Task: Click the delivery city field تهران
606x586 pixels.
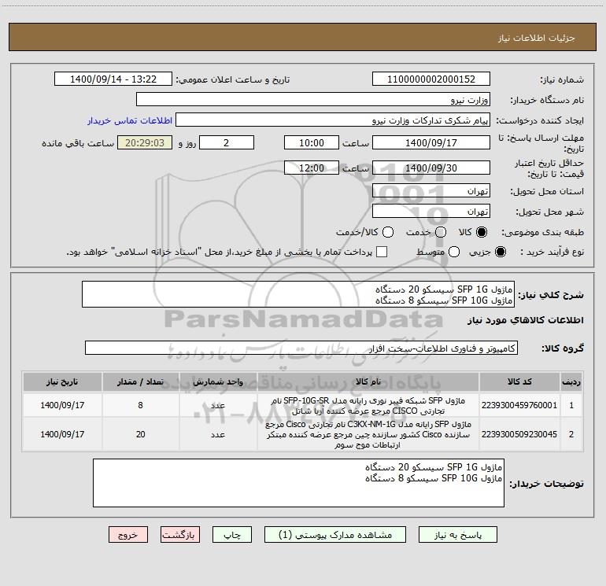Action: [431, 211]
